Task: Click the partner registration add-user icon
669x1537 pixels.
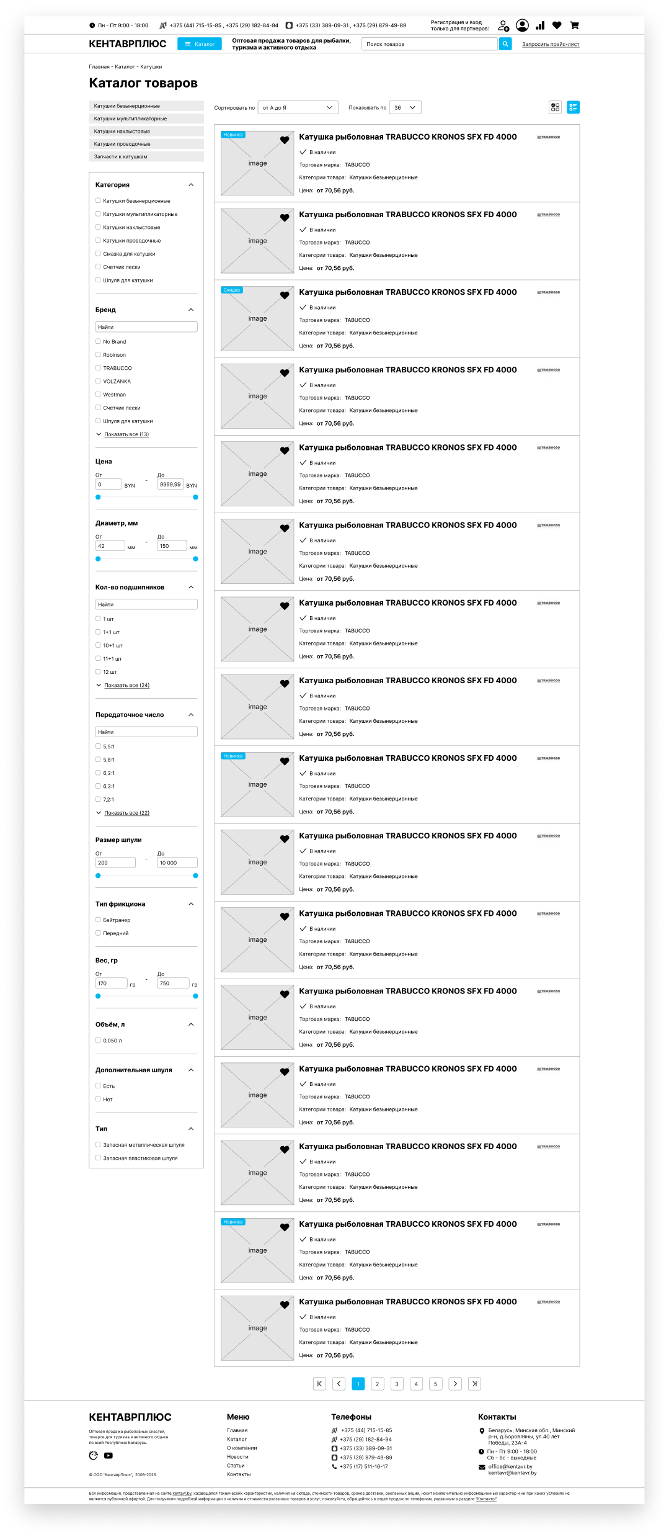Action: pyautogui.click(x=503, y=26)
